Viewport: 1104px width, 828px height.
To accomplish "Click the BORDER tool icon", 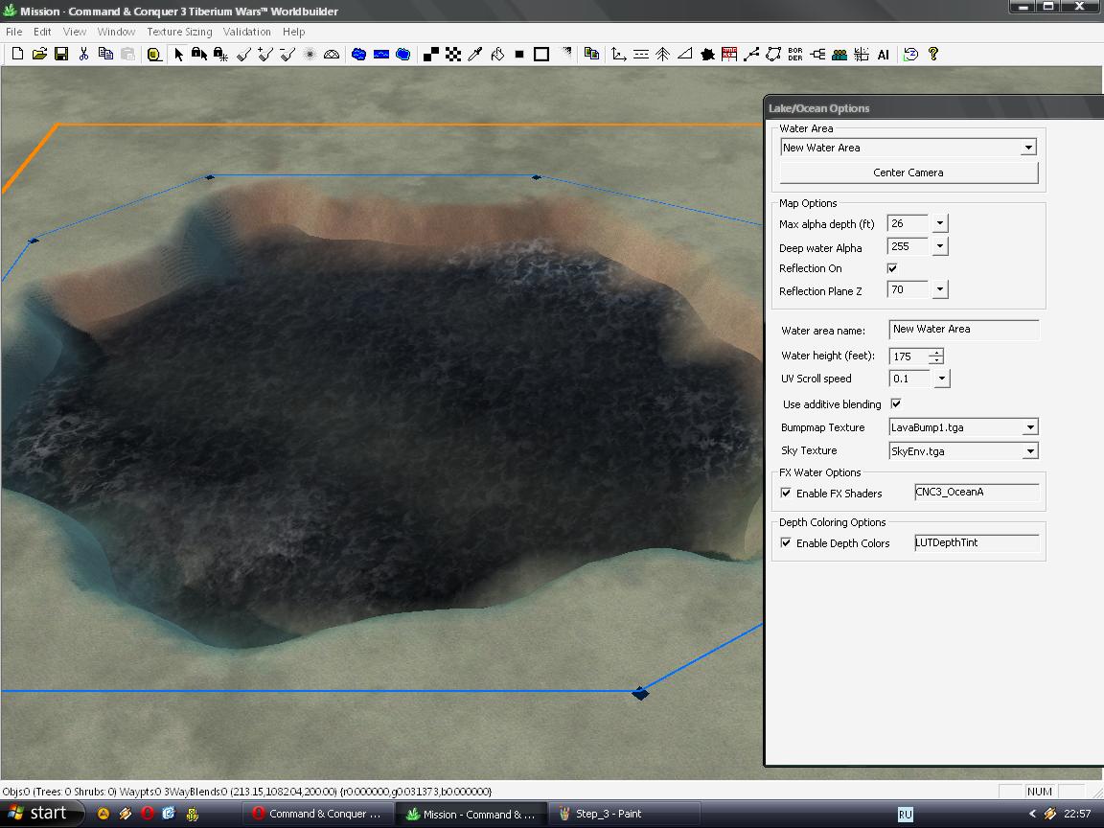I will pos(794,55).
